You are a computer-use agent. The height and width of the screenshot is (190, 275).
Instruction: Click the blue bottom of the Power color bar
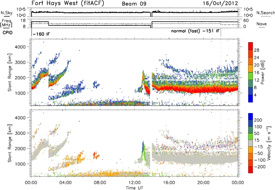[x=251, y=98]
